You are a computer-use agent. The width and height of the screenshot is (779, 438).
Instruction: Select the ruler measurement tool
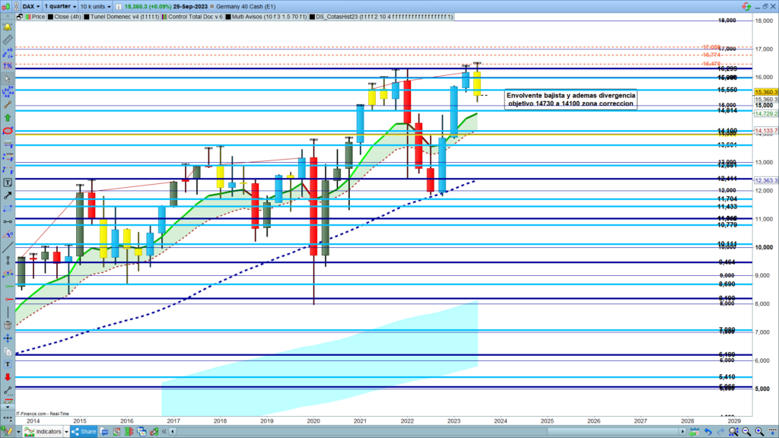pos(8,39)
